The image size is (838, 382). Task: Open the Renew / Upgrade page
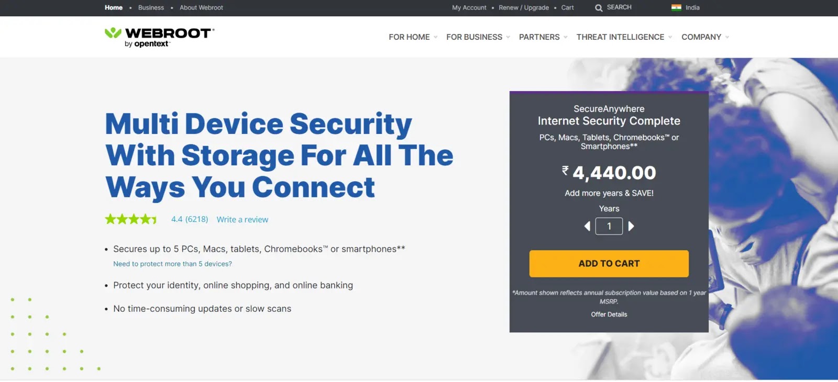click(x=523, y=8)
